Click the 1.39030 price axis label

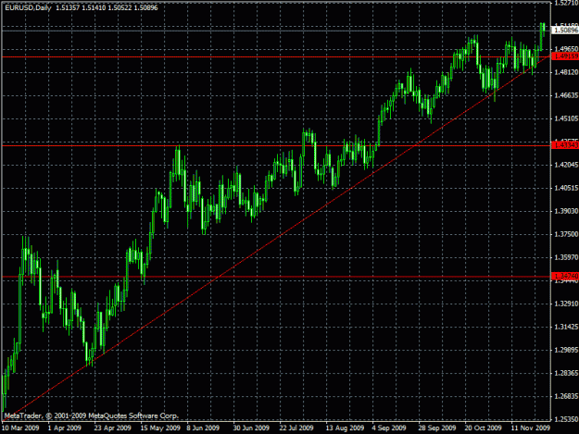[x=566, y=211]
